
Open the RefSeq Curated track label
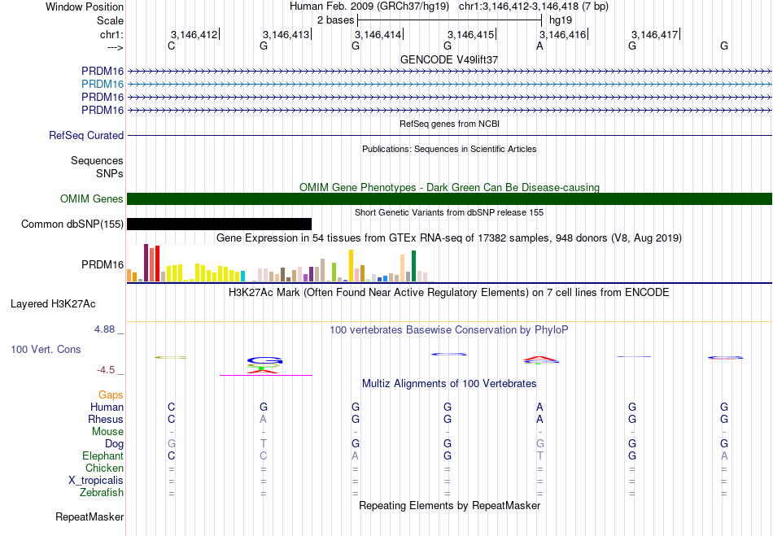(x=86, y=136)
